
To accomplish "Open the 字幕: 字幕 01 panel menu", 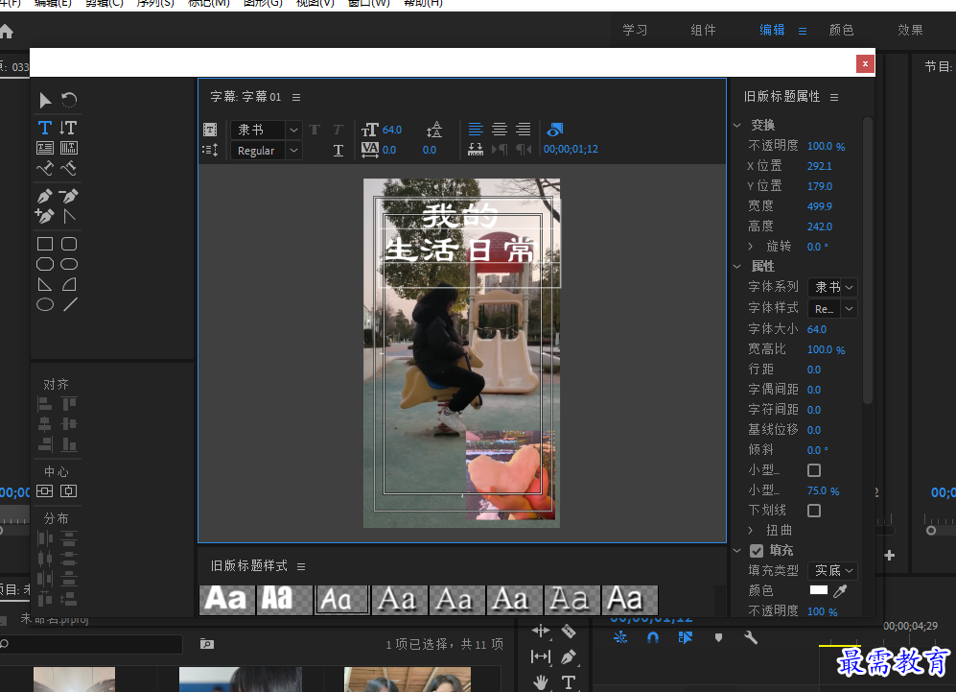I will pyautogui.click(x=296, y=98).
